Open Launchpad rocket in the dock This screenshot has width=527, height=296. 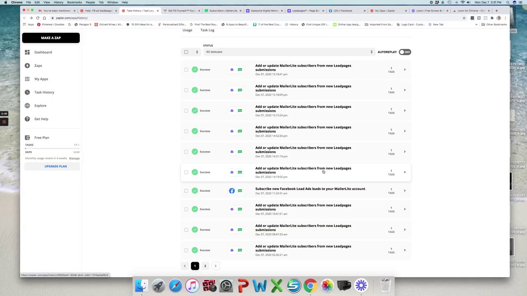point(159,285)
